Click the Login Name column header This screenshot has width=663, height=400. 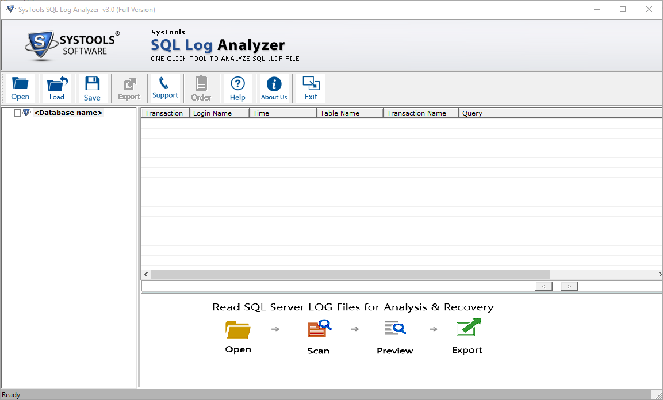coord(220,113)
